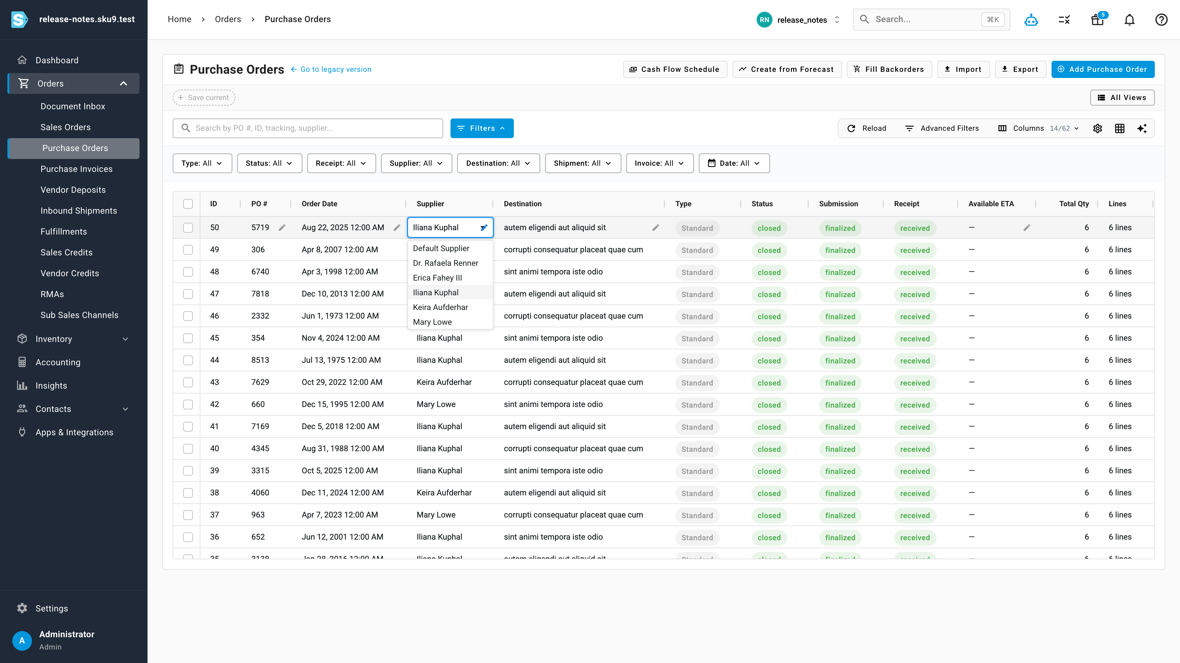The image size is (1180, 663).
Task: Click the AI sparkle icon in toolbar
Action: click(x=1142, y=129)
